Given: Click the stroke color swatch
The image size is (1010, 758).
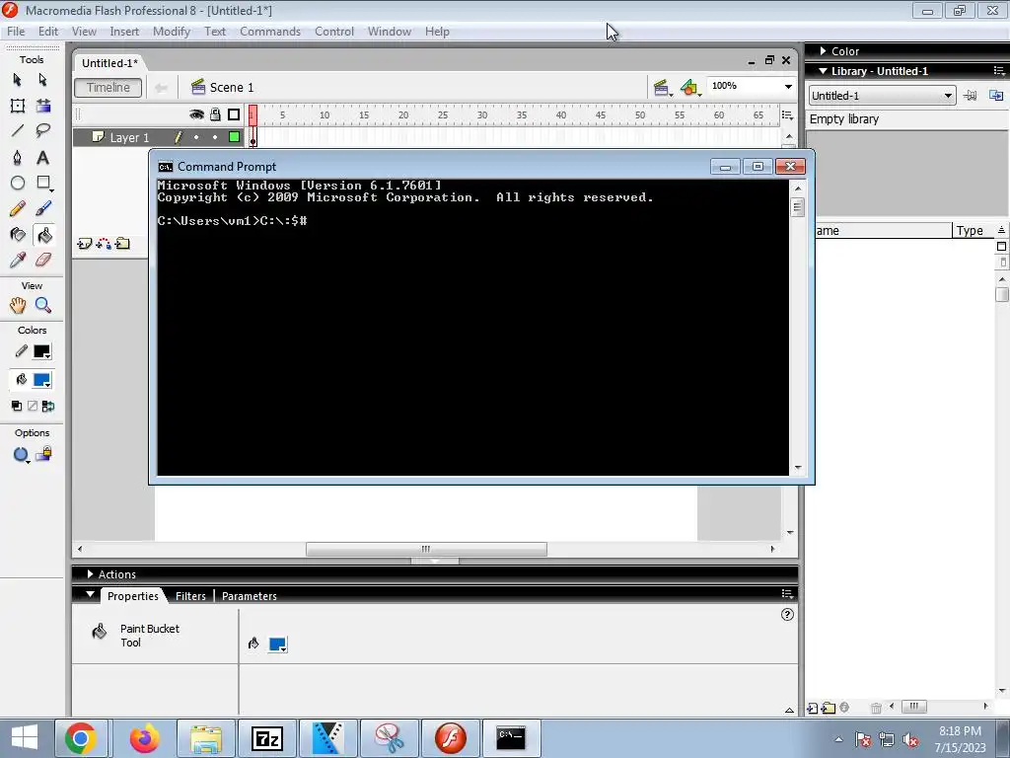Looking at the screenshot, I should (x=41, y=352).
